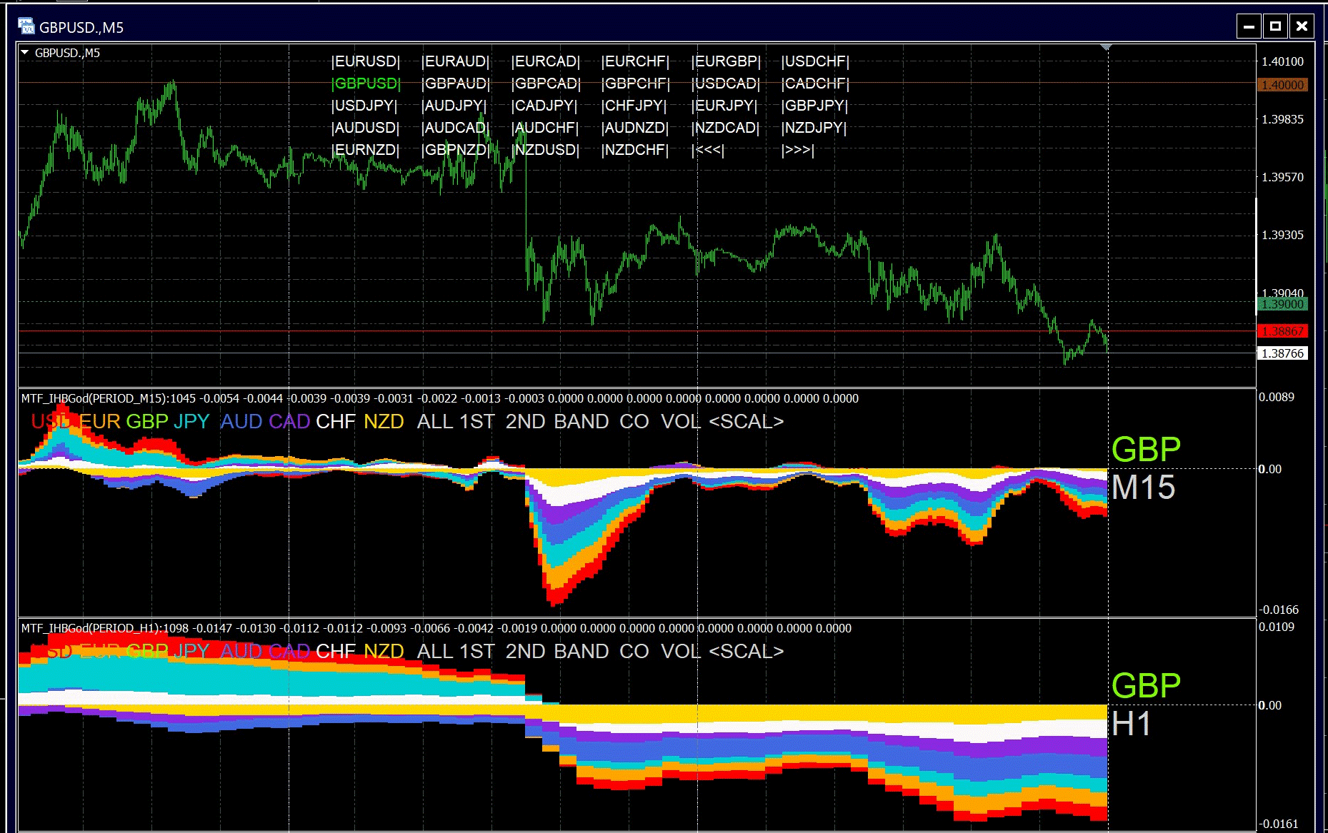Click the current price label 1.38766

1282,353
